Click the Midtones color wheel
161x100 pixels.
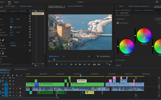pyautogui.click(x=144, y=35)
